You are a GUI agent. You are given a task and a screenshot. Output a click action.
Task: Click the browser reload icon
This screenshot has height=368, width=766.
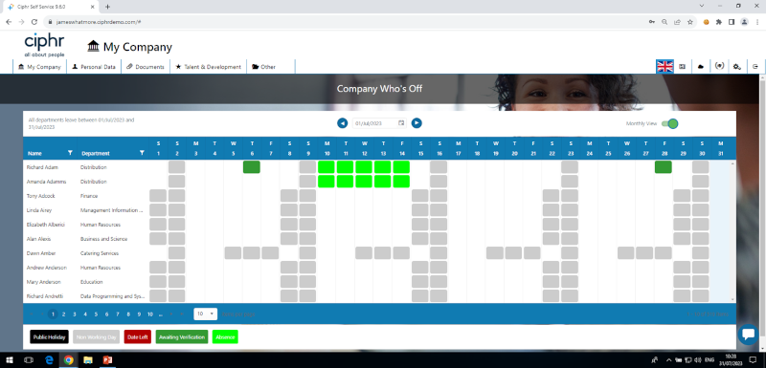(x=34, y=22)
